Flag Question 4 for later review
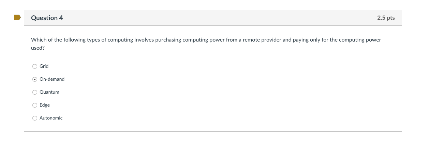Image resolution: width=430 pixels, height=142 pixels. coord(17,17)
